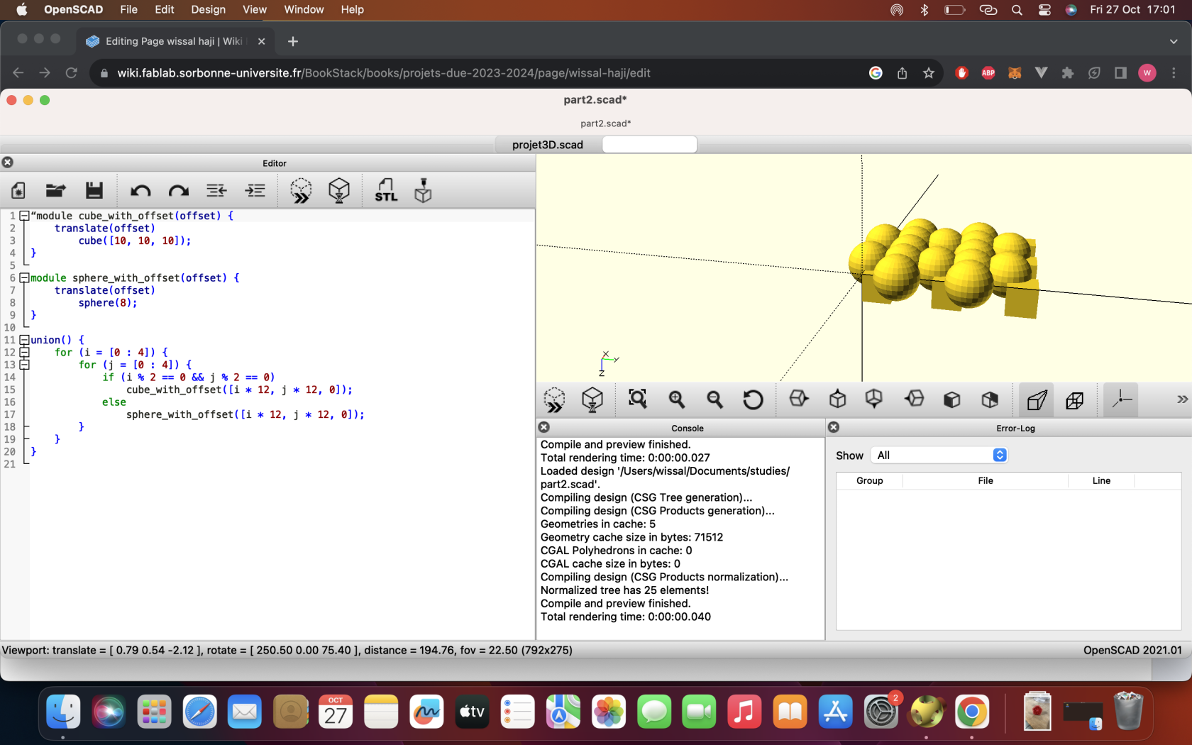The width and height of the screenshot is (1192, 745).
Task: Switch to the projet3D.scad tab
Action: pyautogui.click(x=548, y=145)
